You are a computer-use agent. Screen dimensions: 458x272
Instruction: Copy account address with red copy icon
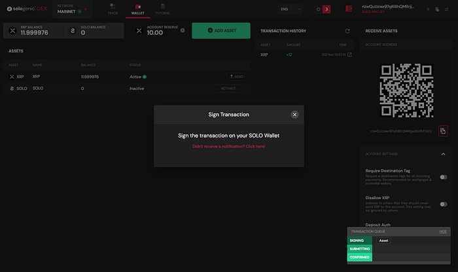click(443, 131)
